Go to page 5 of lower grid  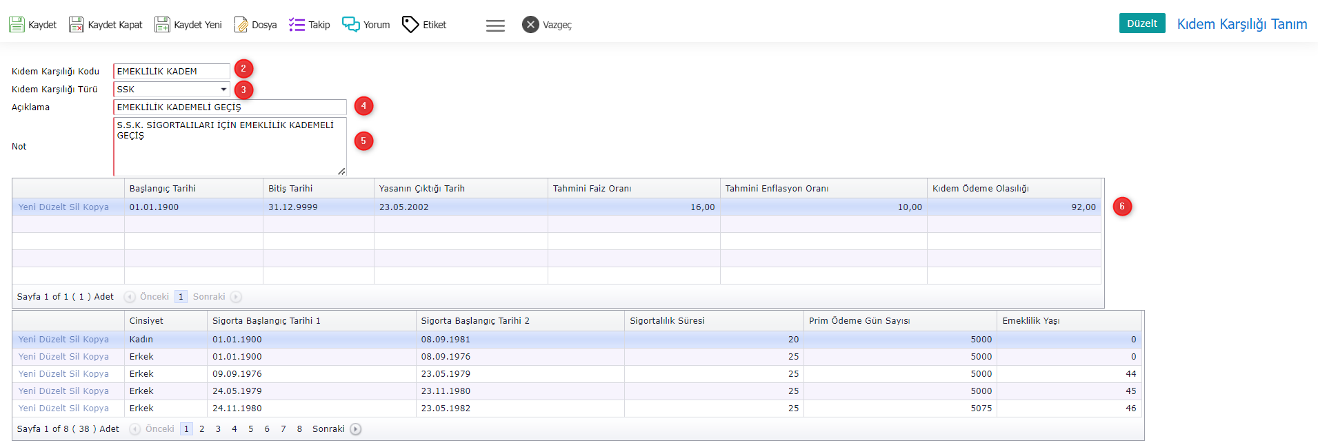click(x=251, y=429)
